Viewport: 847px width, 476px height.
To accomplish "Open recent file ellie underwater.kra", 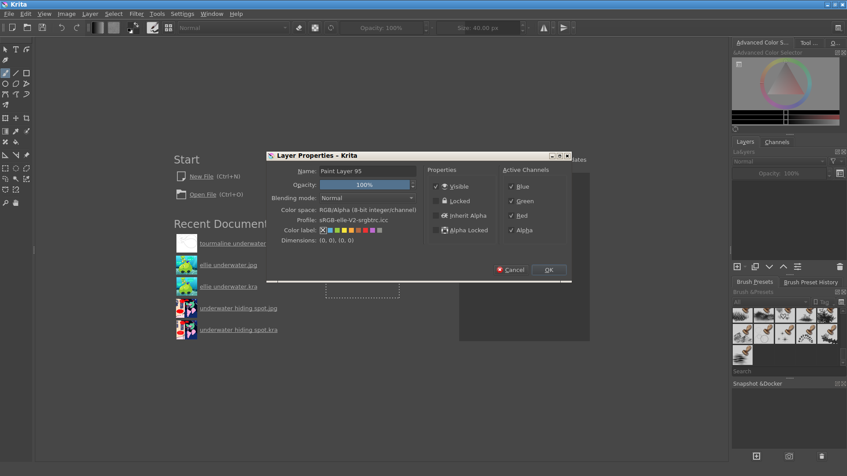I will point(228,286).
